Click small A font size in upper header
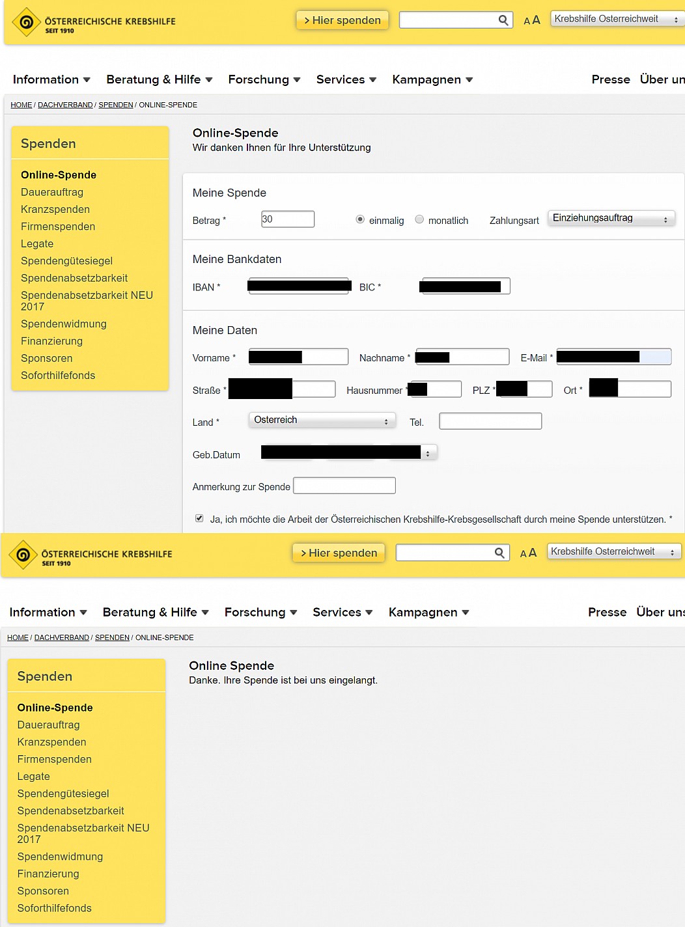This screenshot has width=685, height=927. 527,21
